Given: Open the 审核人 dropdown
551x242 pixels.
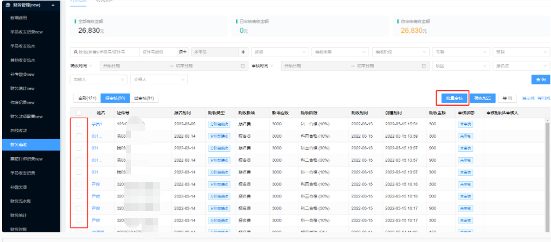Looking at the screenshot, I should click(99, 79).
